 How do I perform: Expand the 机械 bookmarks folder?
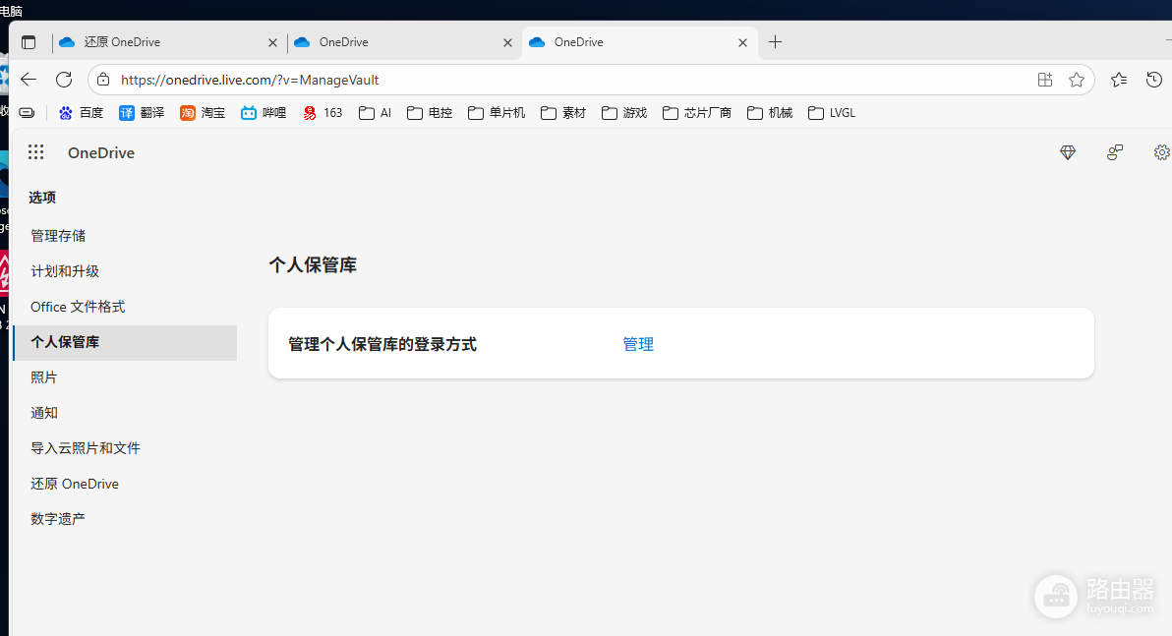770,113
